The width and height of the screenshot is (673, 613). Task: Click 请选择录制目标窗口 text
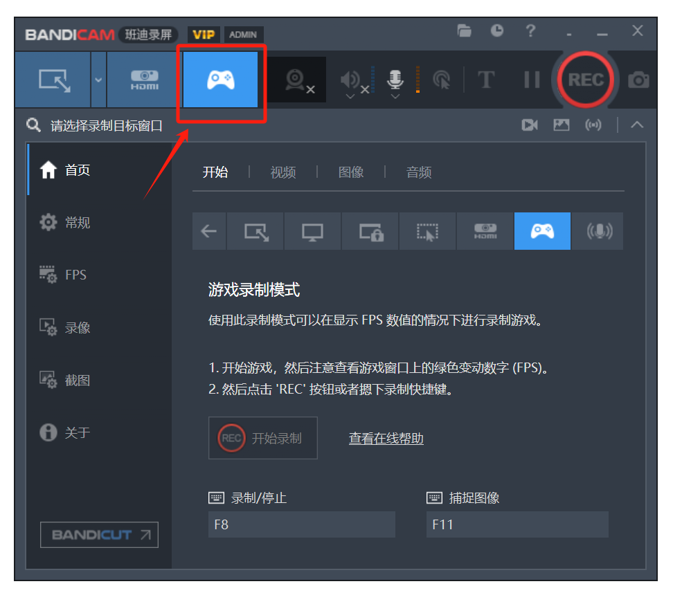coord(107,126)
